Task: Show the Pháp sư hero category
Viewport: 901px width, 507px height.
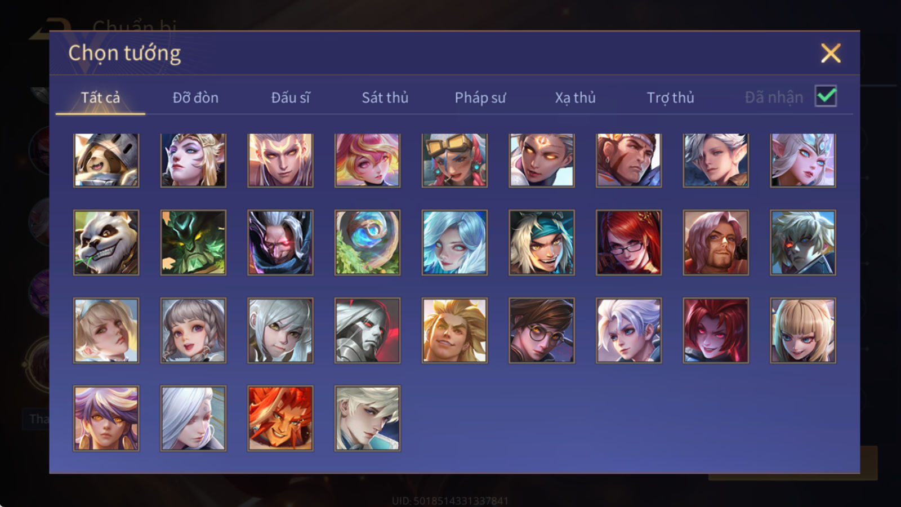Action: tap(480, 97)
